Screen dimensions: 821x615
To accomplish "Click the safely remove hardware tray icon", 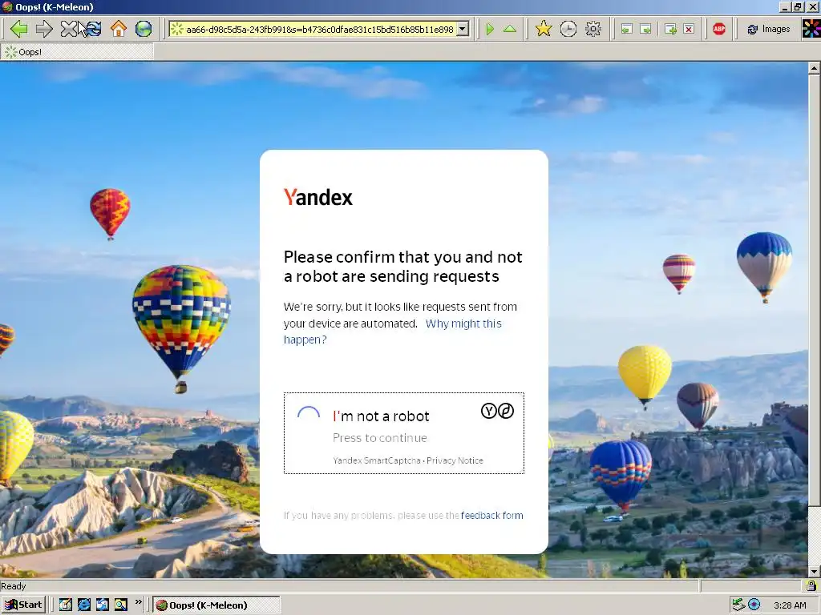I will (738, 605).
